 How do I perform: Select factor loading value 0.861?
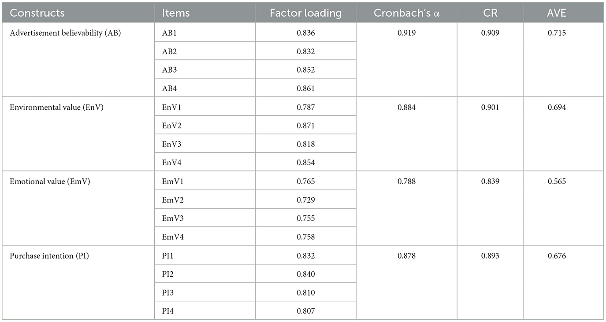tap(306, 89)
